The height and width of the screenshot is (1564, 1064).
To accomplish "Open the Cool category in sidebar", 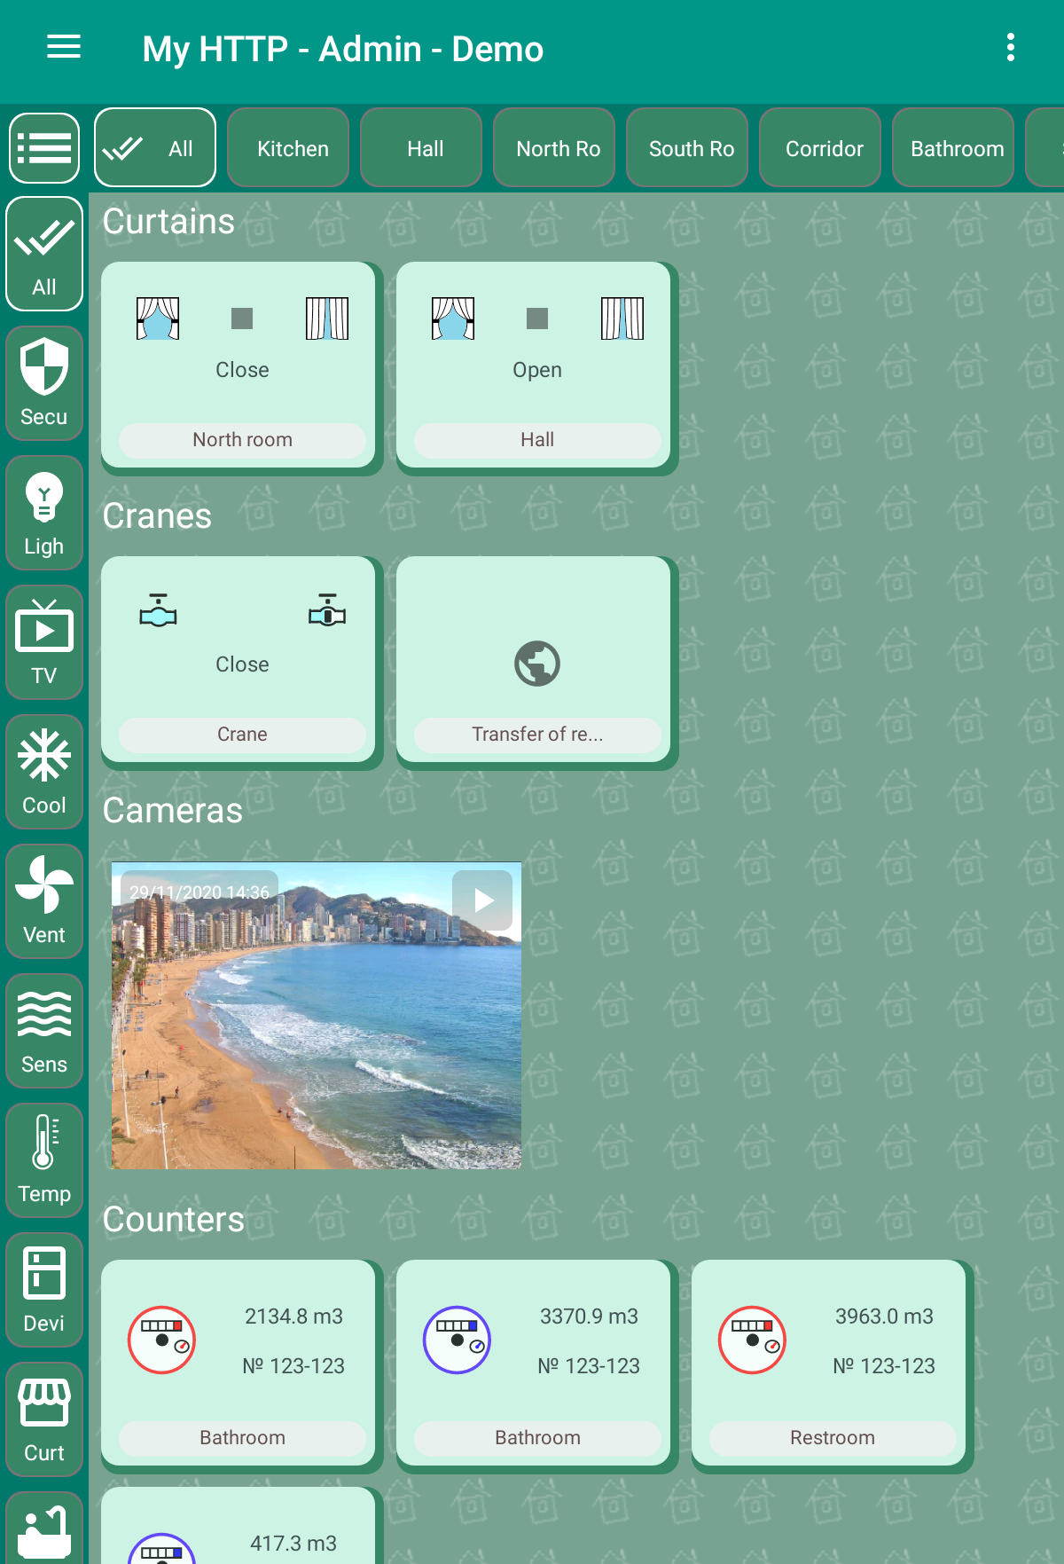I will pos(44,772).
